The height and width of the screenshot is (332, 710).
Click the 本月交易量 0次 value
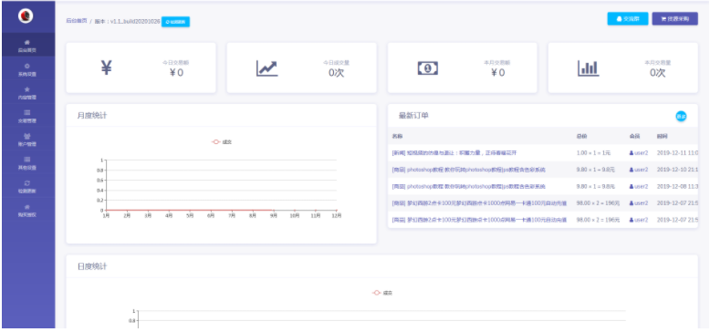[x=658, y=72]
